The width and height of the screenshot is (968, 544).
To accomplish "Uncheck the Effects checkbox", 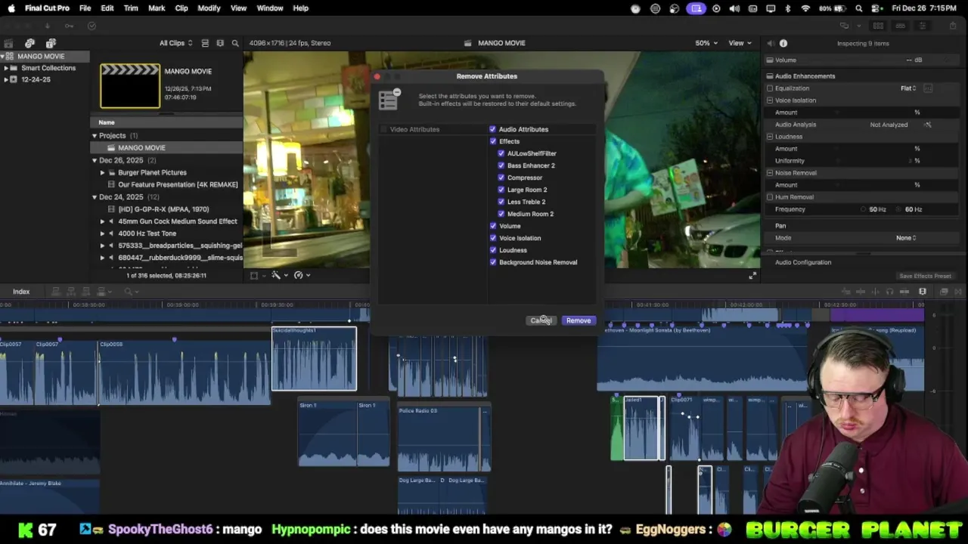I will pos(493,141).
